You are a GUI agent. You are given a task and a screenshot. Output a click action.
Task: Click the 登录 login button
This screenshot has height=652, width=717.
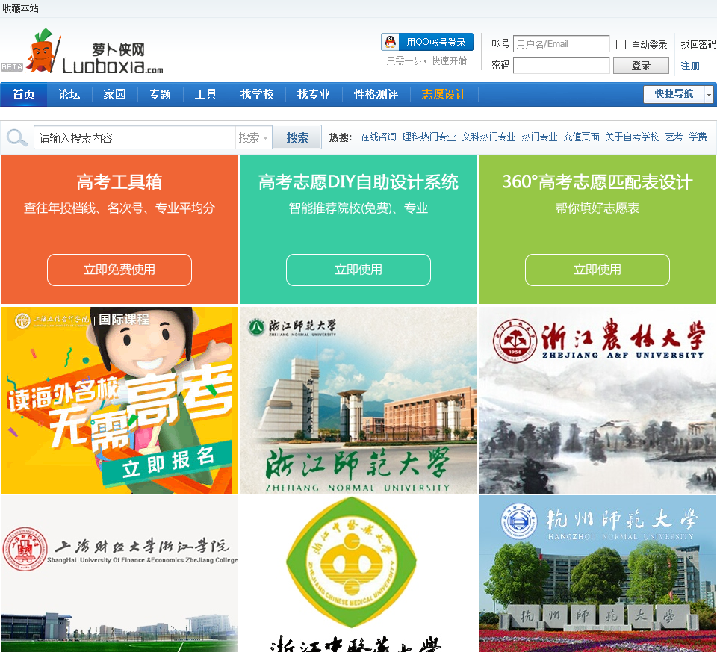(x=641, y=66)
